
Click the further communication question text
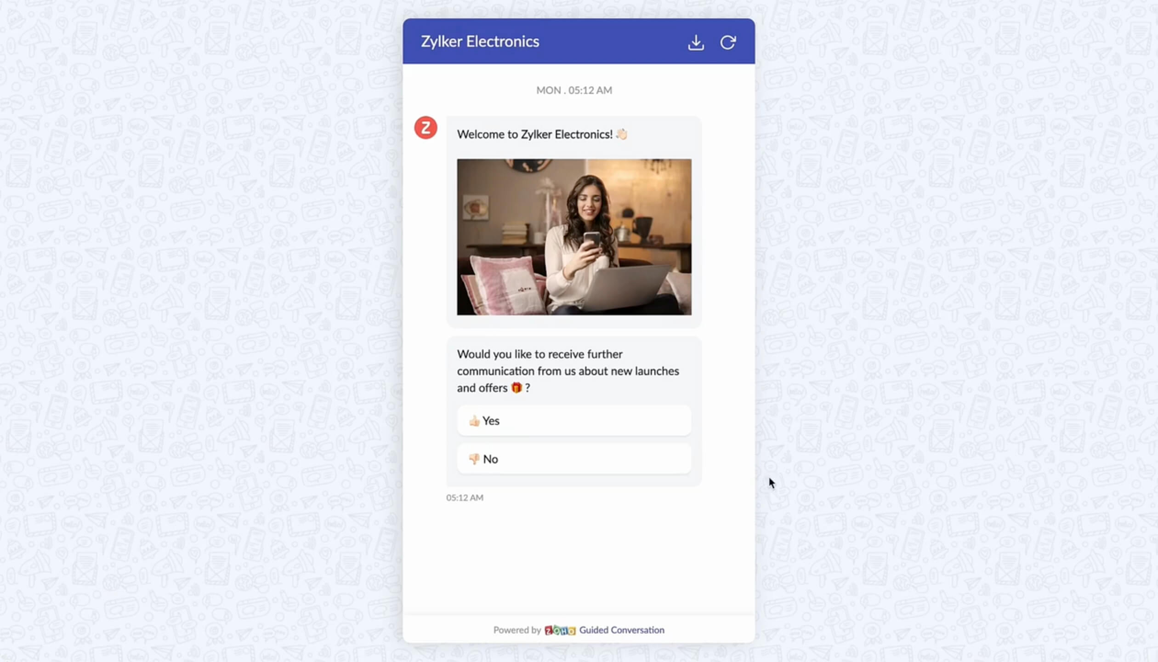tap(568, 371)
